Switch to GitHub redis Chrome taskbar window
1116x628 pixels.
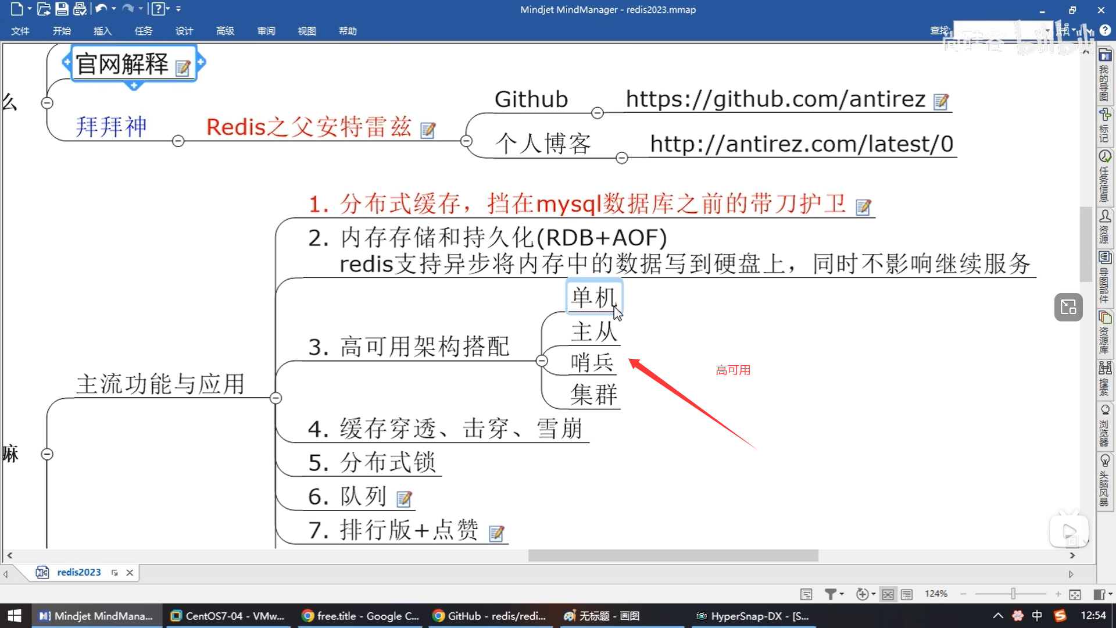pos(490,616)
